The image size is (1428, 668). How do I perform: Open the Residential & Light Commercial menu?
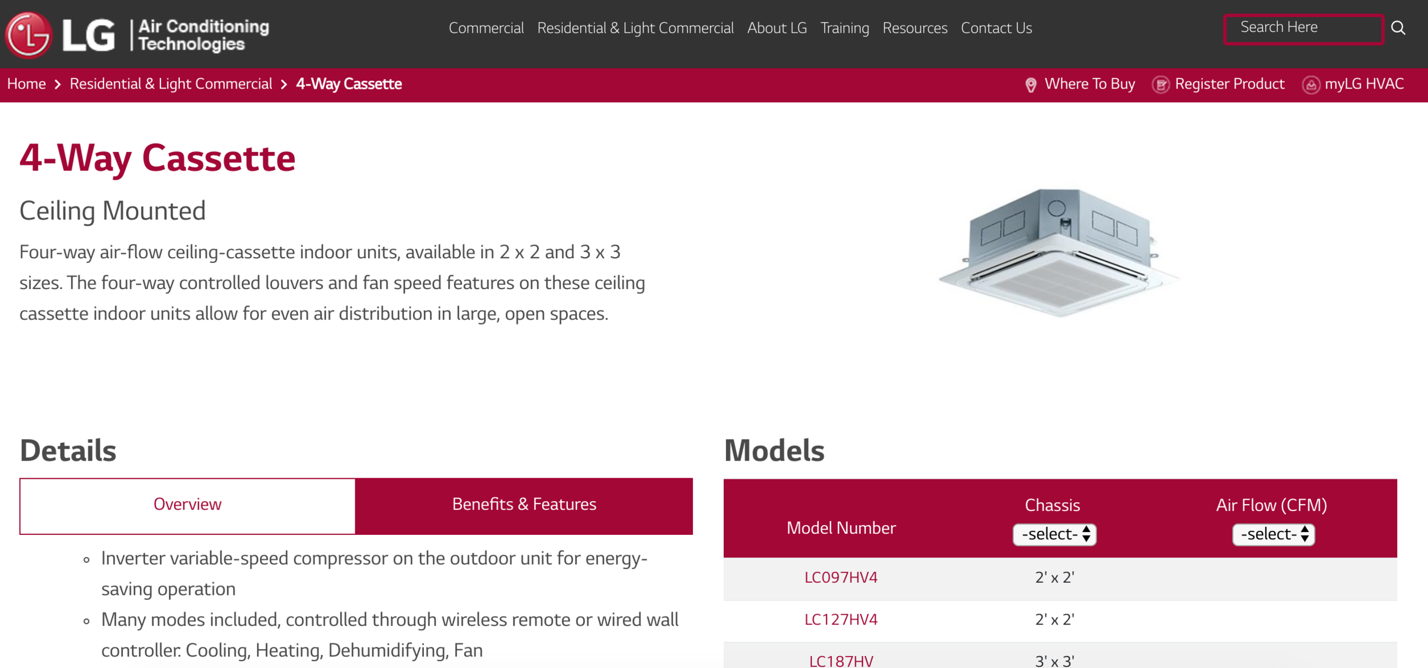(x=635, y=28)
